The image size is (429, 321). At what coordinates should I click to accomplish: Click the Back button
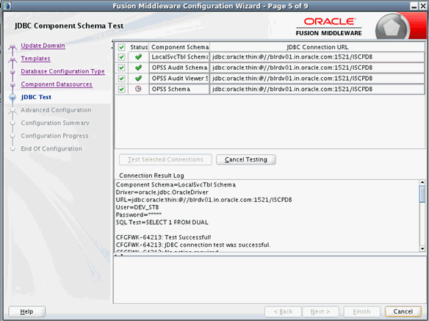[283, 311]
